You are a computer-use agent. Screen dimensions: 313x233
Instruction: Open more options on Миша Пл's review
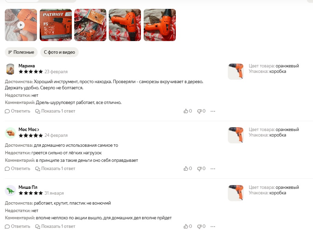click(213, 226)
